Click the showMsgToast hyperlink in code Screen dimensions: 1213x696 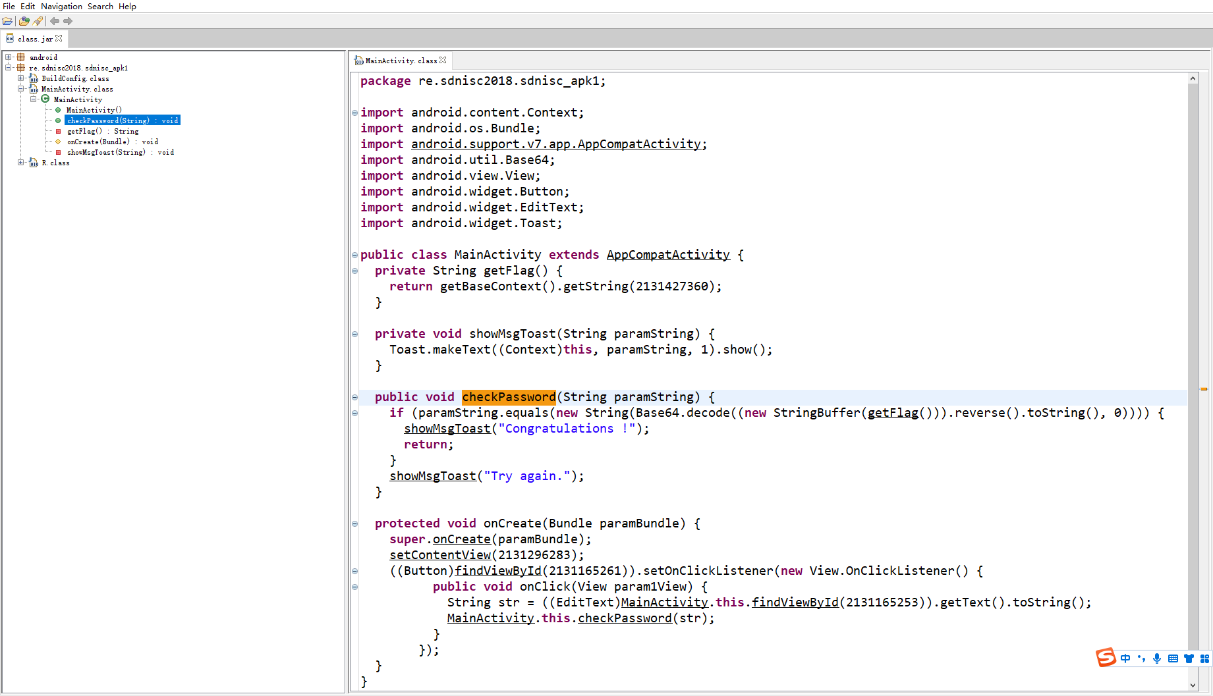[x=447, y=428]
